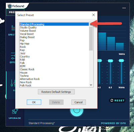This screenshot has height=132, width=134.
Task: Click the Reset circular arrows icon
Action: click(112, 100)
